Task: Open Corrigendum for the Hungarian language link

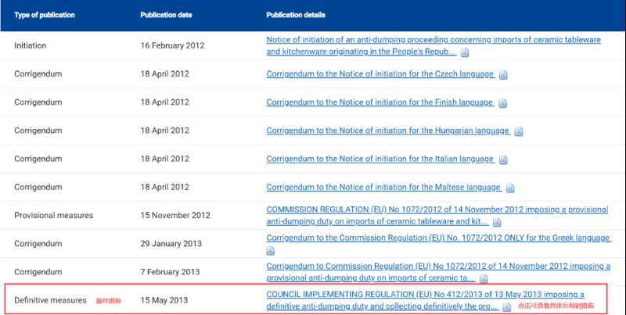Action: pos(388,131)
